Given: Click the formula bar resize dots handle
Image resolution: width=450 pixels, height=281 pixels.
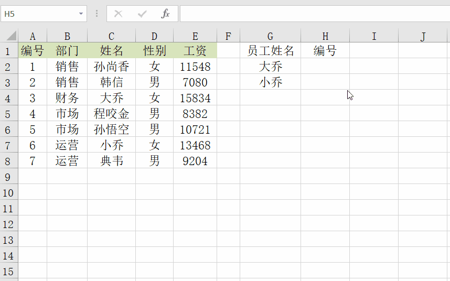Looking at the screenshot, I should coord(97,14).
